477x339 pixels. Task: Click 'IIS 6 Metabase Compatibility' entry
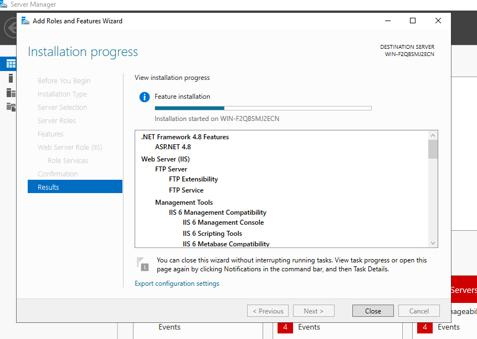coord(226,244)
